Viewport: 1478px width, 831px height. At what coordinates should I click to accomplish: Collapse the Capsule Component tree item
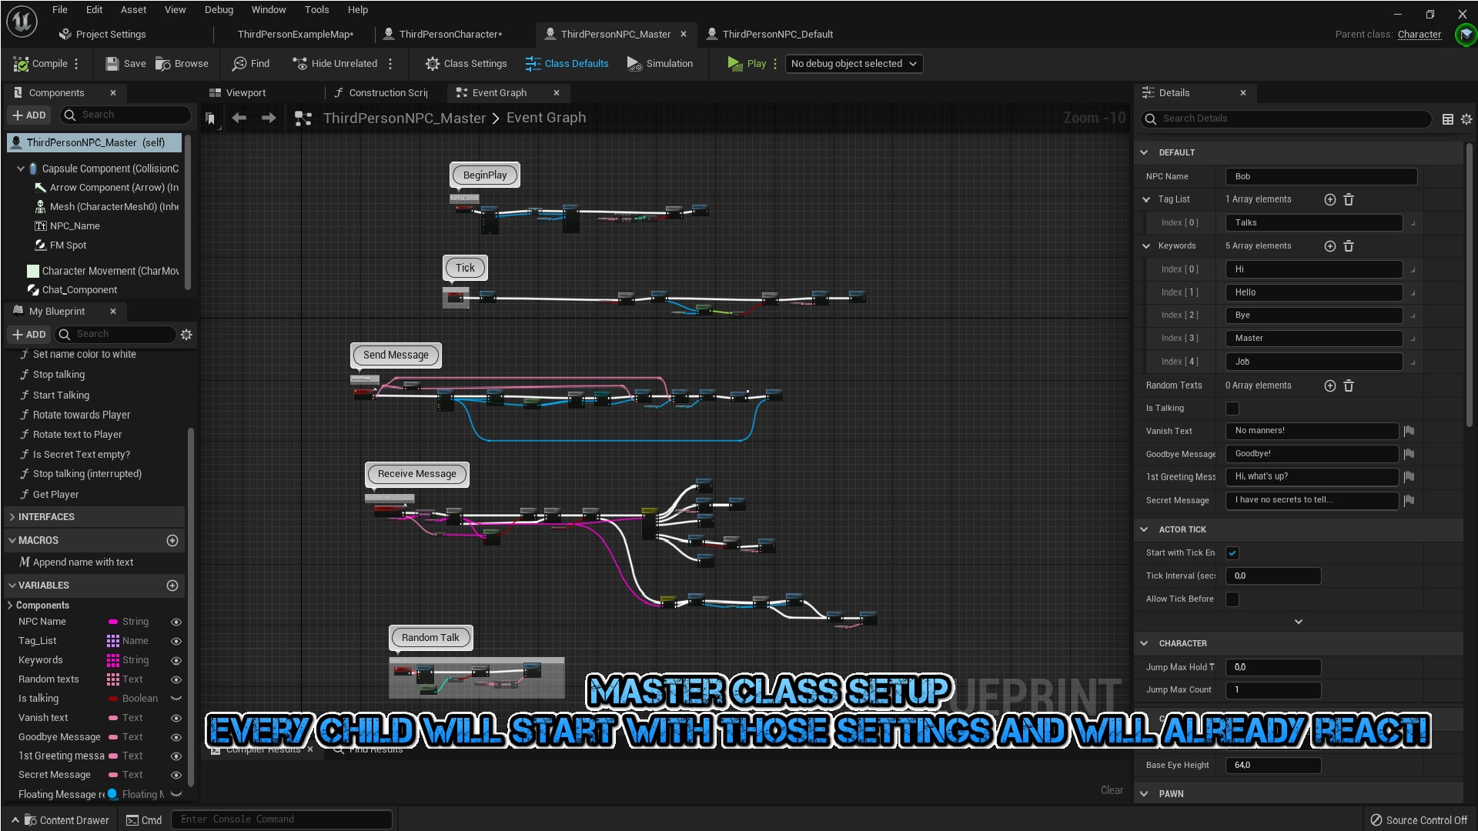(x=21, y=169)
